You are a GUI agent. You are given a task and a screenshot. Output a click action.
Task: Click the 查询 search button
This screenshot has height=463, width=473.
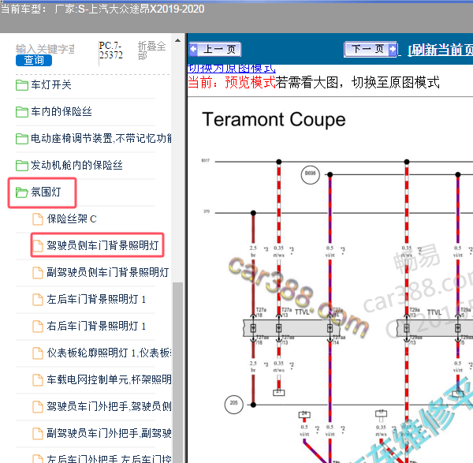34,60
